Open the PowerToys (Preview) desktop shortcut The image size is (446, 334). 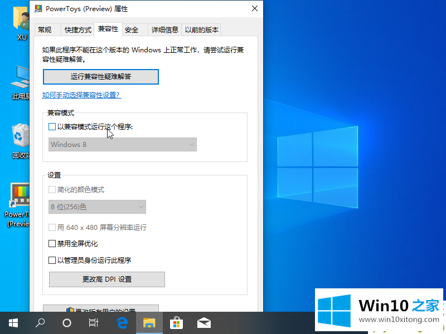tap(21, 196)
